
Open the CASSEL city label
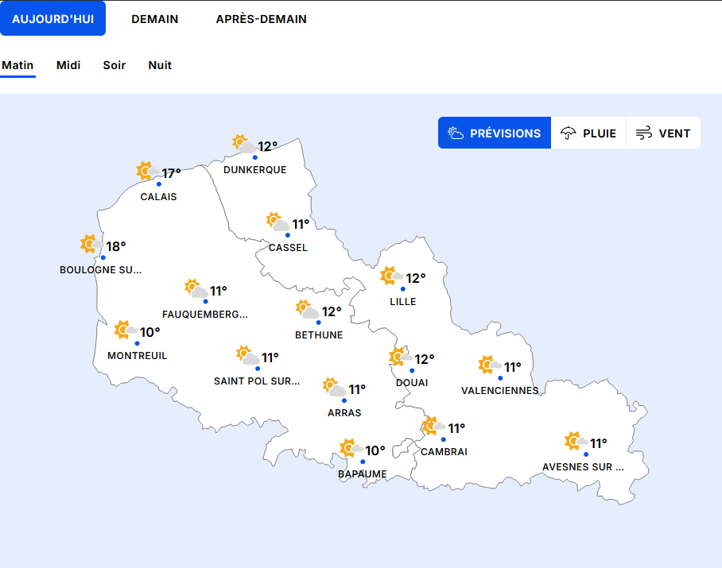point(289,248)
